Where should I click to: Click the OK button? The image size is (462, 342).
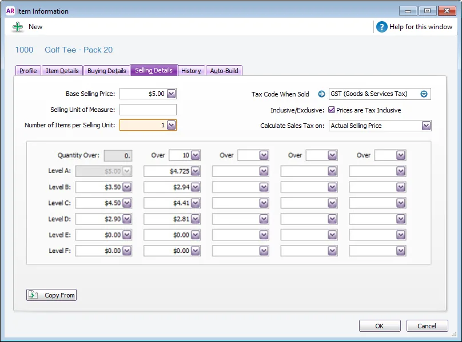(x=380, y=326)
